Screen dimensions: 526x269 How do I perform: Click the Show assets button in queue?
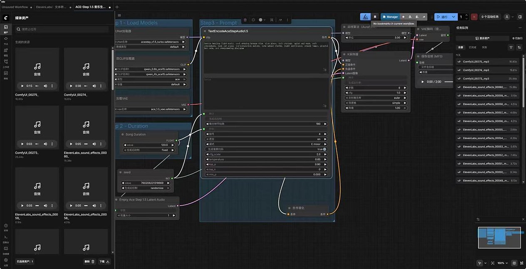pyautogui.click(x=482, y=38)
